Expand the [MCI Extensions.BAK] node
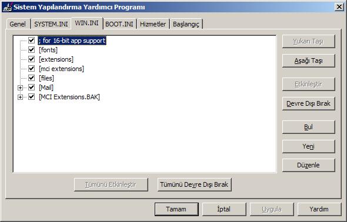Screen dimensions: 347x222 tap(20, 97)
